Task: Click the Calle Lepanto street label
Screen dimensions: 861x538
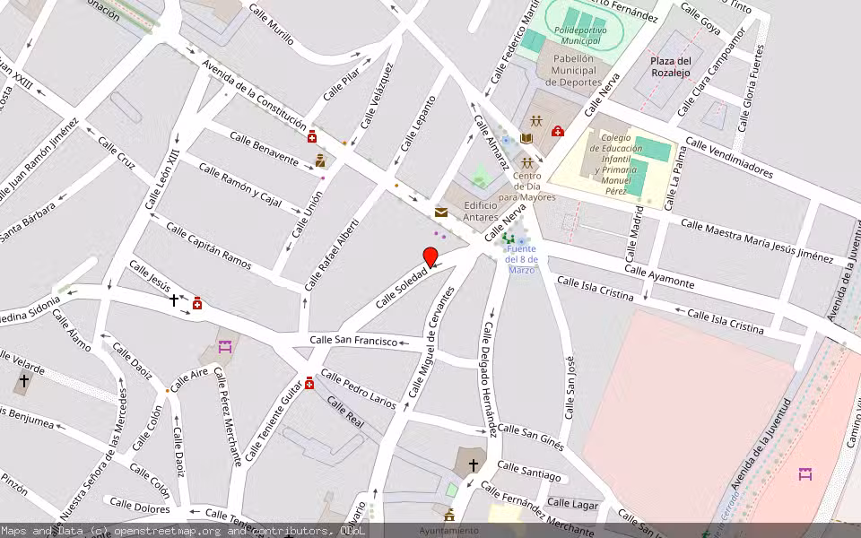Action: click(419, 124)
